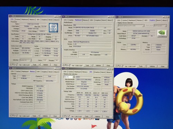Image resolution: width=173 pixels, height=129 pixels.
Task: Click the CPU-Z title icon of Graphics window
Action: [x=117, y=17]
